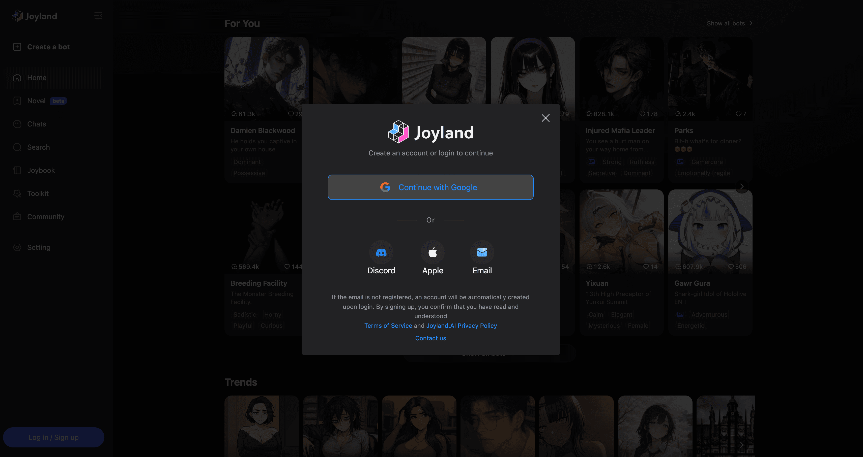Select Elegant tag on Yixuan card
863x457 pixels.
(x=621, y=314)
